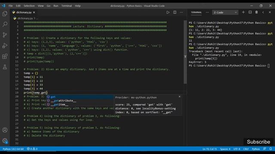This screenshot has width=275, height=154.
Task: Click the VS Code logo icon
Action: 3,6
